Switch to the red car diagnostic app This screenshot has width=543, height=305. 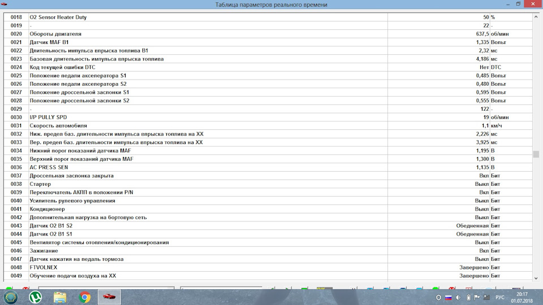(x=109, y=297)
